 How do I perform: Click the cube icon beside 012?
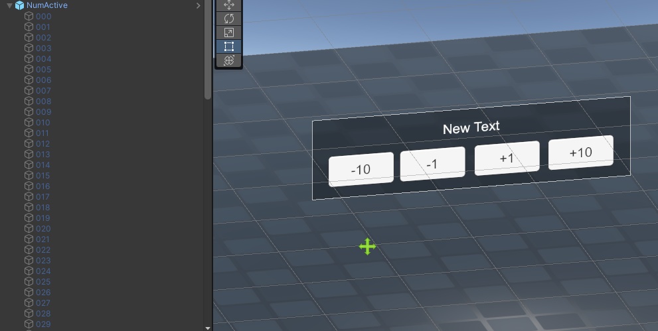pyautogui.click(x=29, y=143)
